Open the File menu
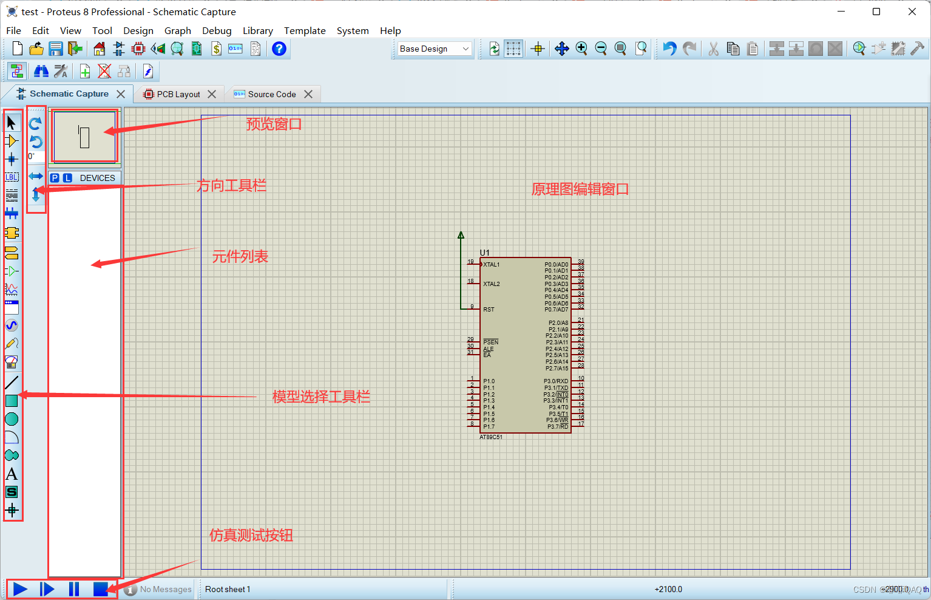The width and height of the screenshot is (931, 600). tap(13, 30)
